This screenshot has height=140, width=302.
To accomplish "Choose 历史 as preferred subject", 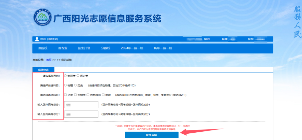I will tap(75, 85).
